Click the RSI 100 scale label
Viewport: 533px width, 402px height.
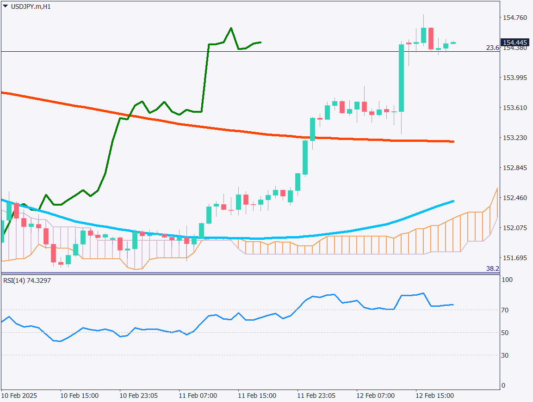click(x=508, y=280)
